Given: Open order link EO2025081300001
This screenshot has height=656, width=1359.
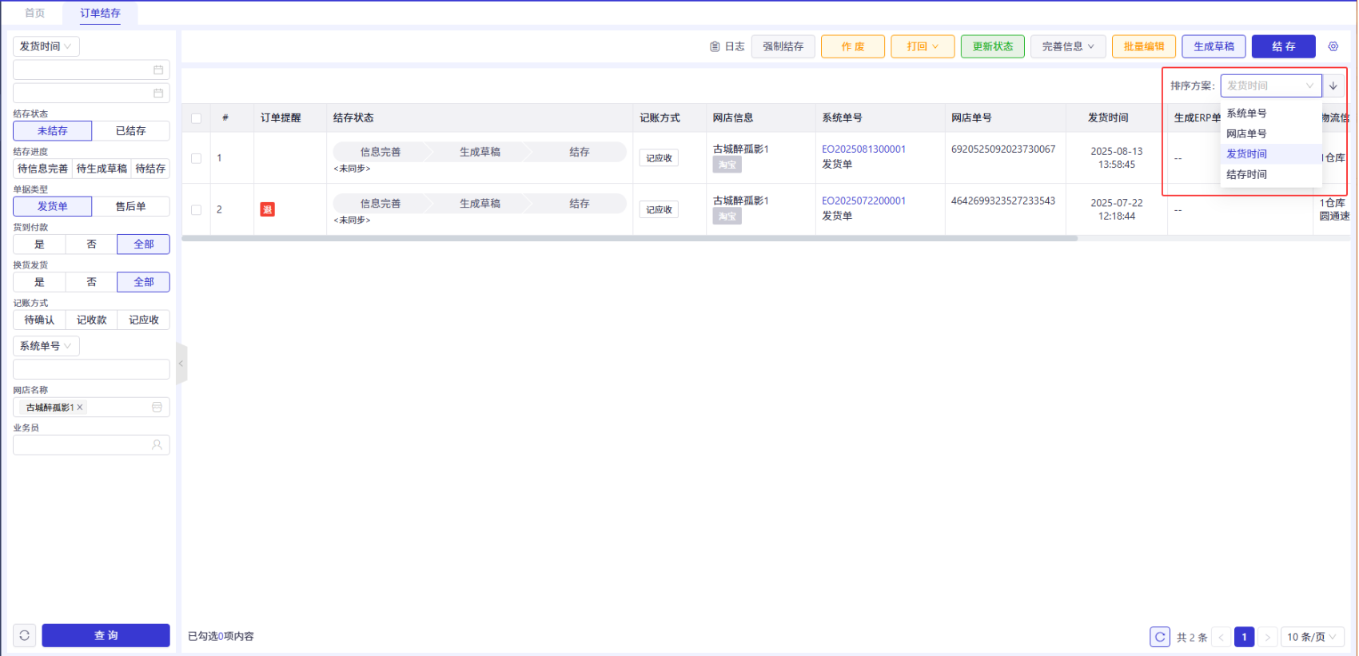Looking at the screenshot, I should click(864, 149).
